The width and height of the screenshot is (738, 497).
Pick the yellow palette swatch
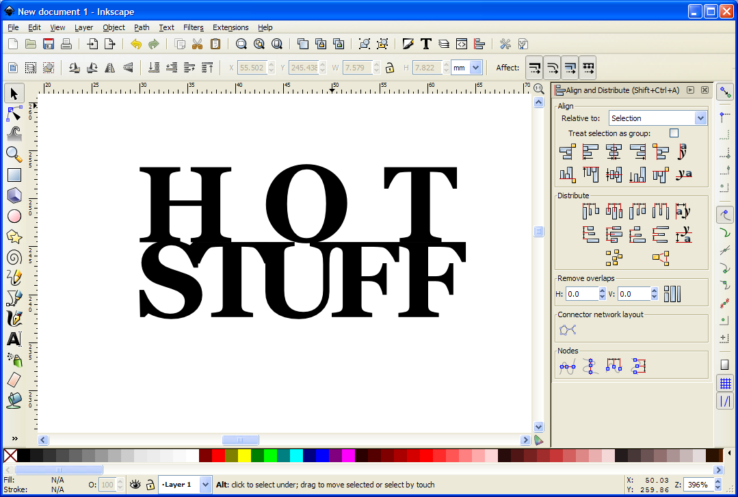pos(244,455)
